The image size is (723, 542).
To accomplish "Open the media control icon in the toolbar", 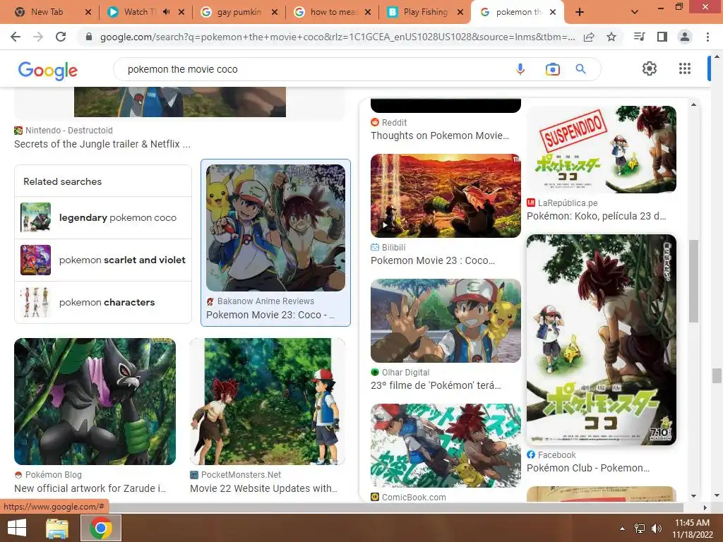I will point(639,37).
